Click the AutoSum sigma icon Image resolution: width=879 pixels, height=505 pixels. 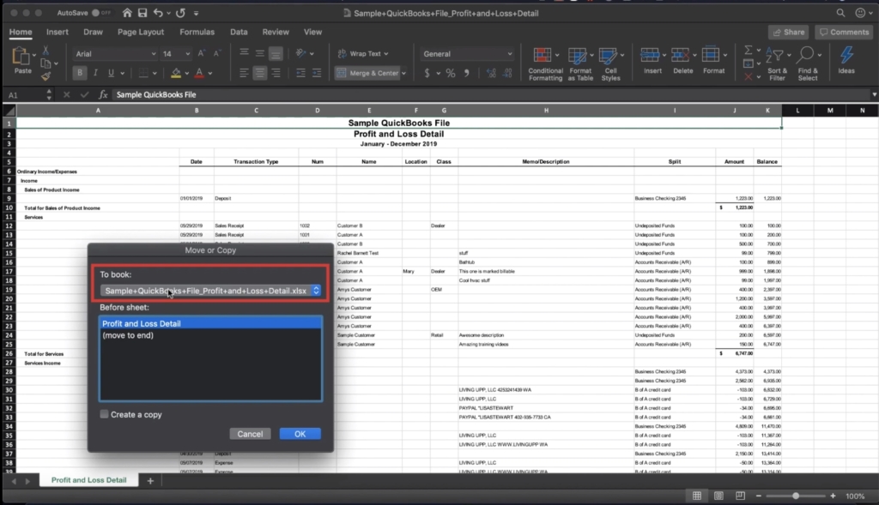pos(749,51)
